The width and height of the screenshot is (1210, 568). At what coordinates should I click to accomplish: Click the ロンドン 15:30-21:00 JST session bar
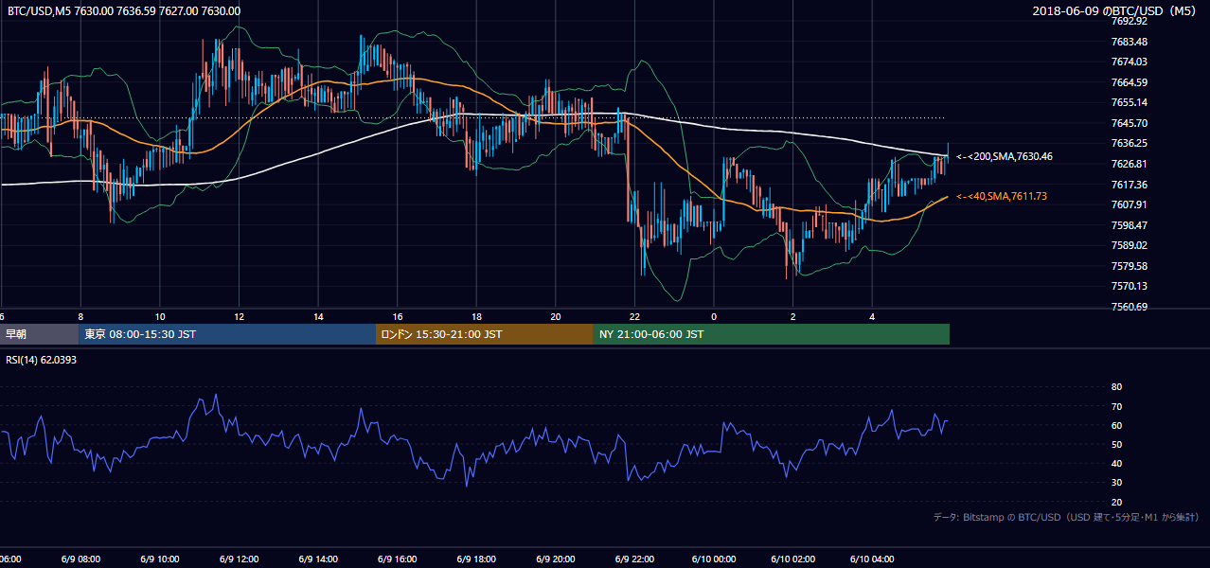(485, 334)
